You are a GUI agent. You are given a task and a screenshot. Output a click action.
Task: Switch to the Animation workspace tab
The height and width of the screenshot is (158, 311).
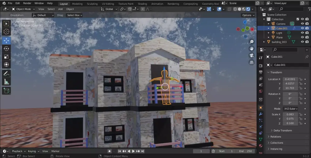[157, 4]
